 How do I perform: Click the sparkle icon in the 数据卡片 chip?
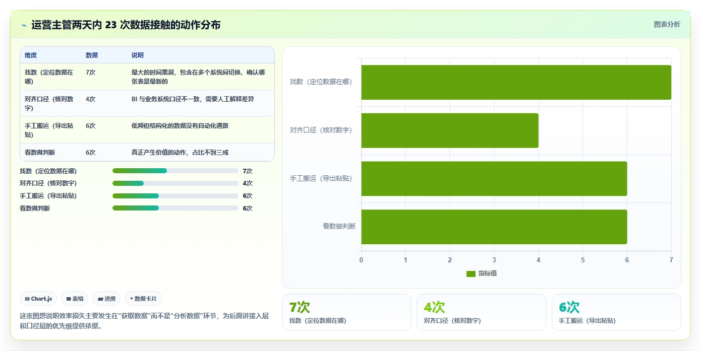coord(131,299)
